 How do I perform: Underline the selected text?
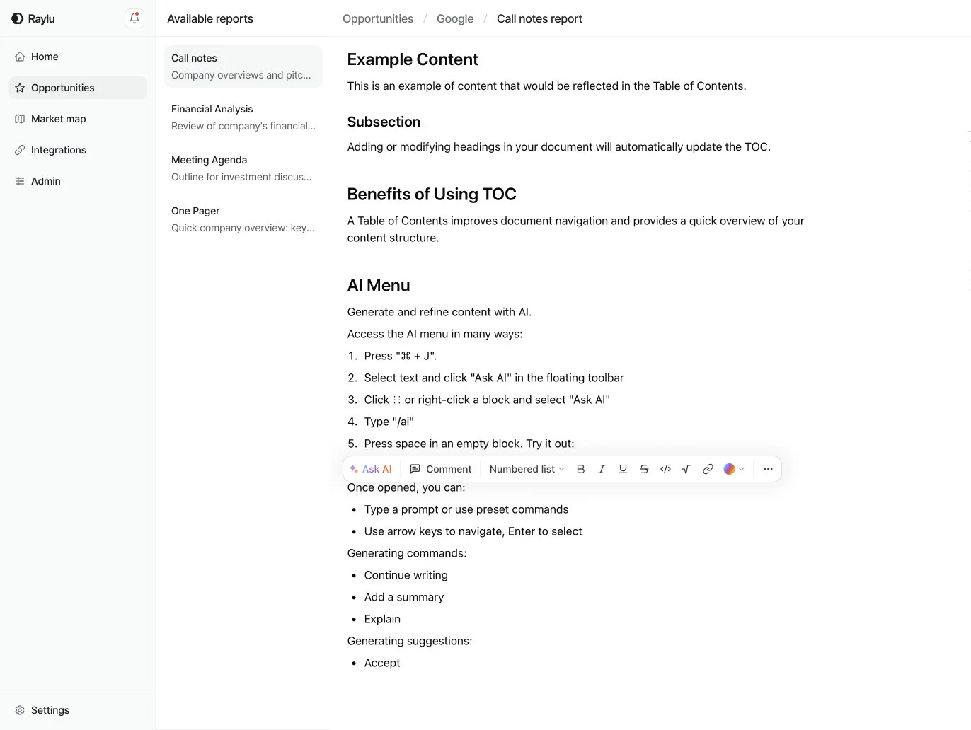click(623, 469)
